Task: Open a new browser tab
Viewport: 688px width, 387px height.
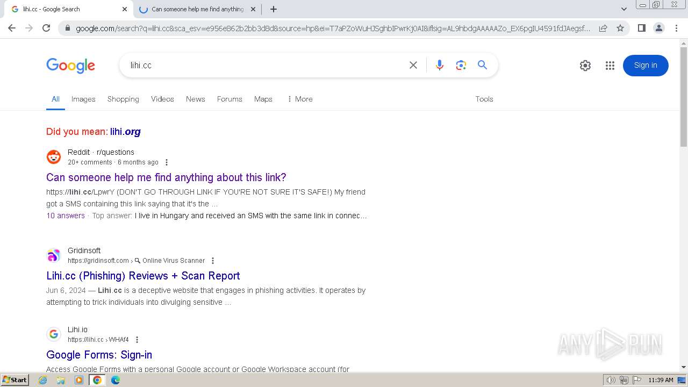Action: pos(274,9)
